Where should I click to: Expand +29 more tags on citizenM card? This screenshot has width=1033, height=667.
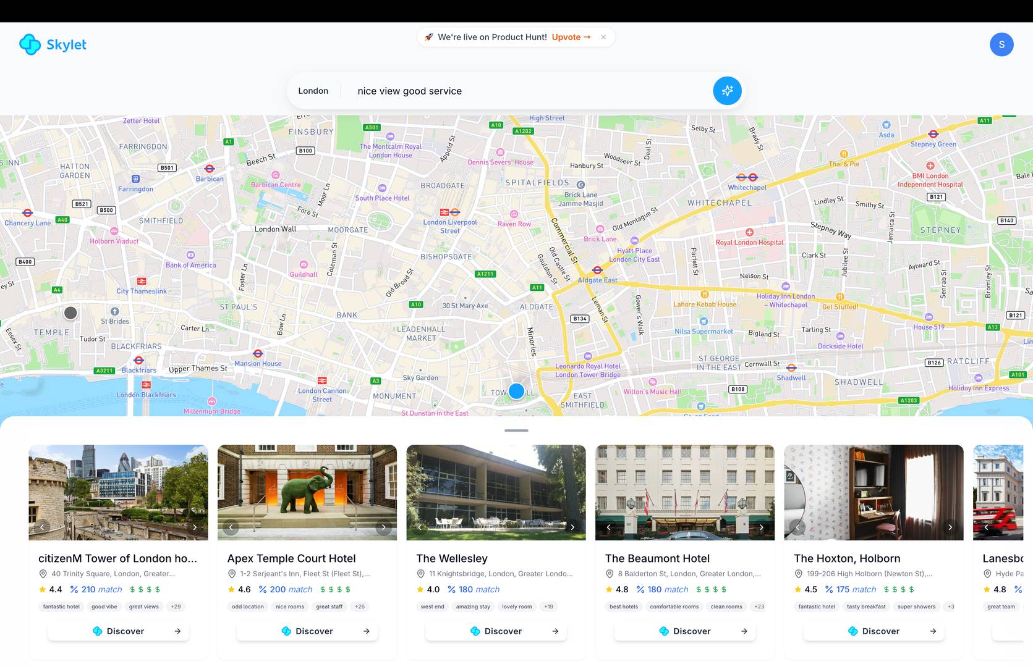tap(176, 606)
